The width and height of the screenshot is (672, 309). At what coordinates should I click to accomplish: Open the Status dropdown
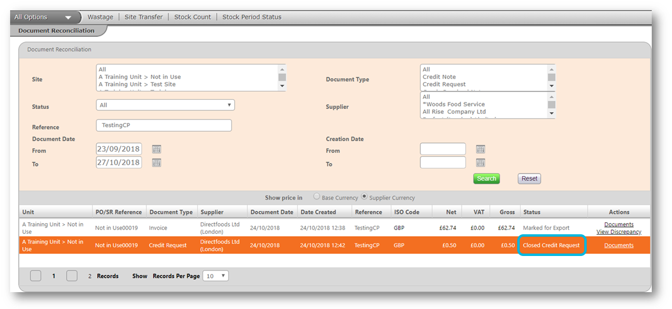(165, 105)
